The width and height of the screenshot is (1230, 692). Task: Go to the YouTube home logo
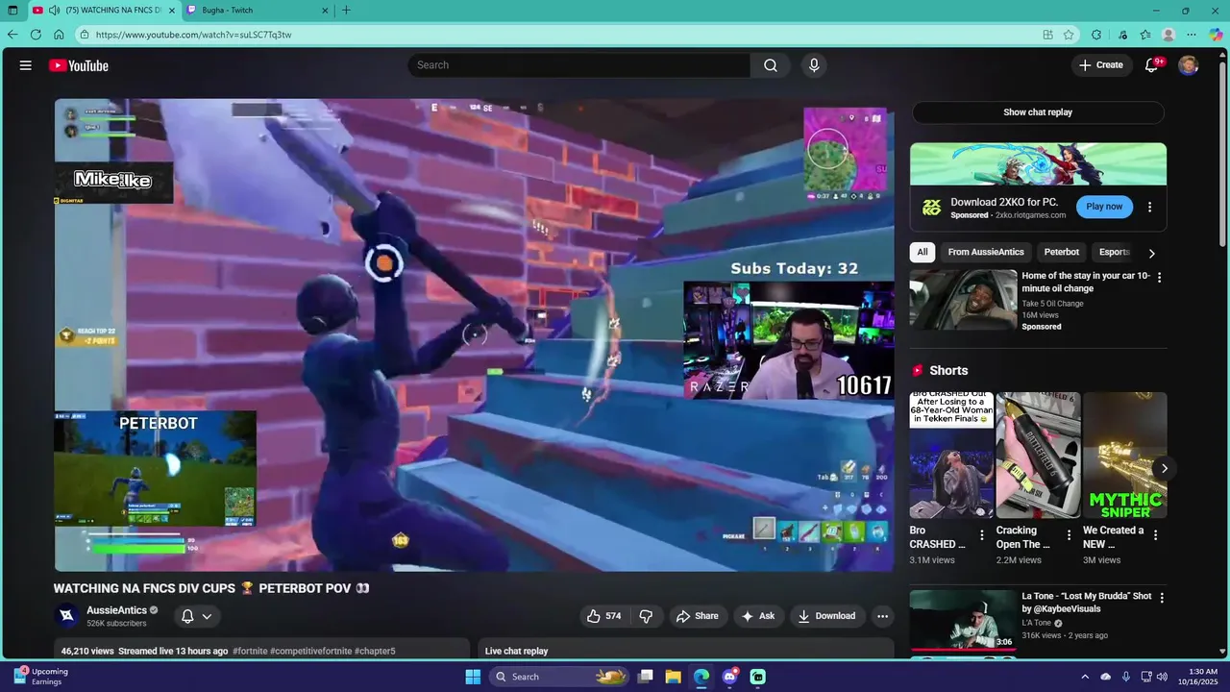79,65
